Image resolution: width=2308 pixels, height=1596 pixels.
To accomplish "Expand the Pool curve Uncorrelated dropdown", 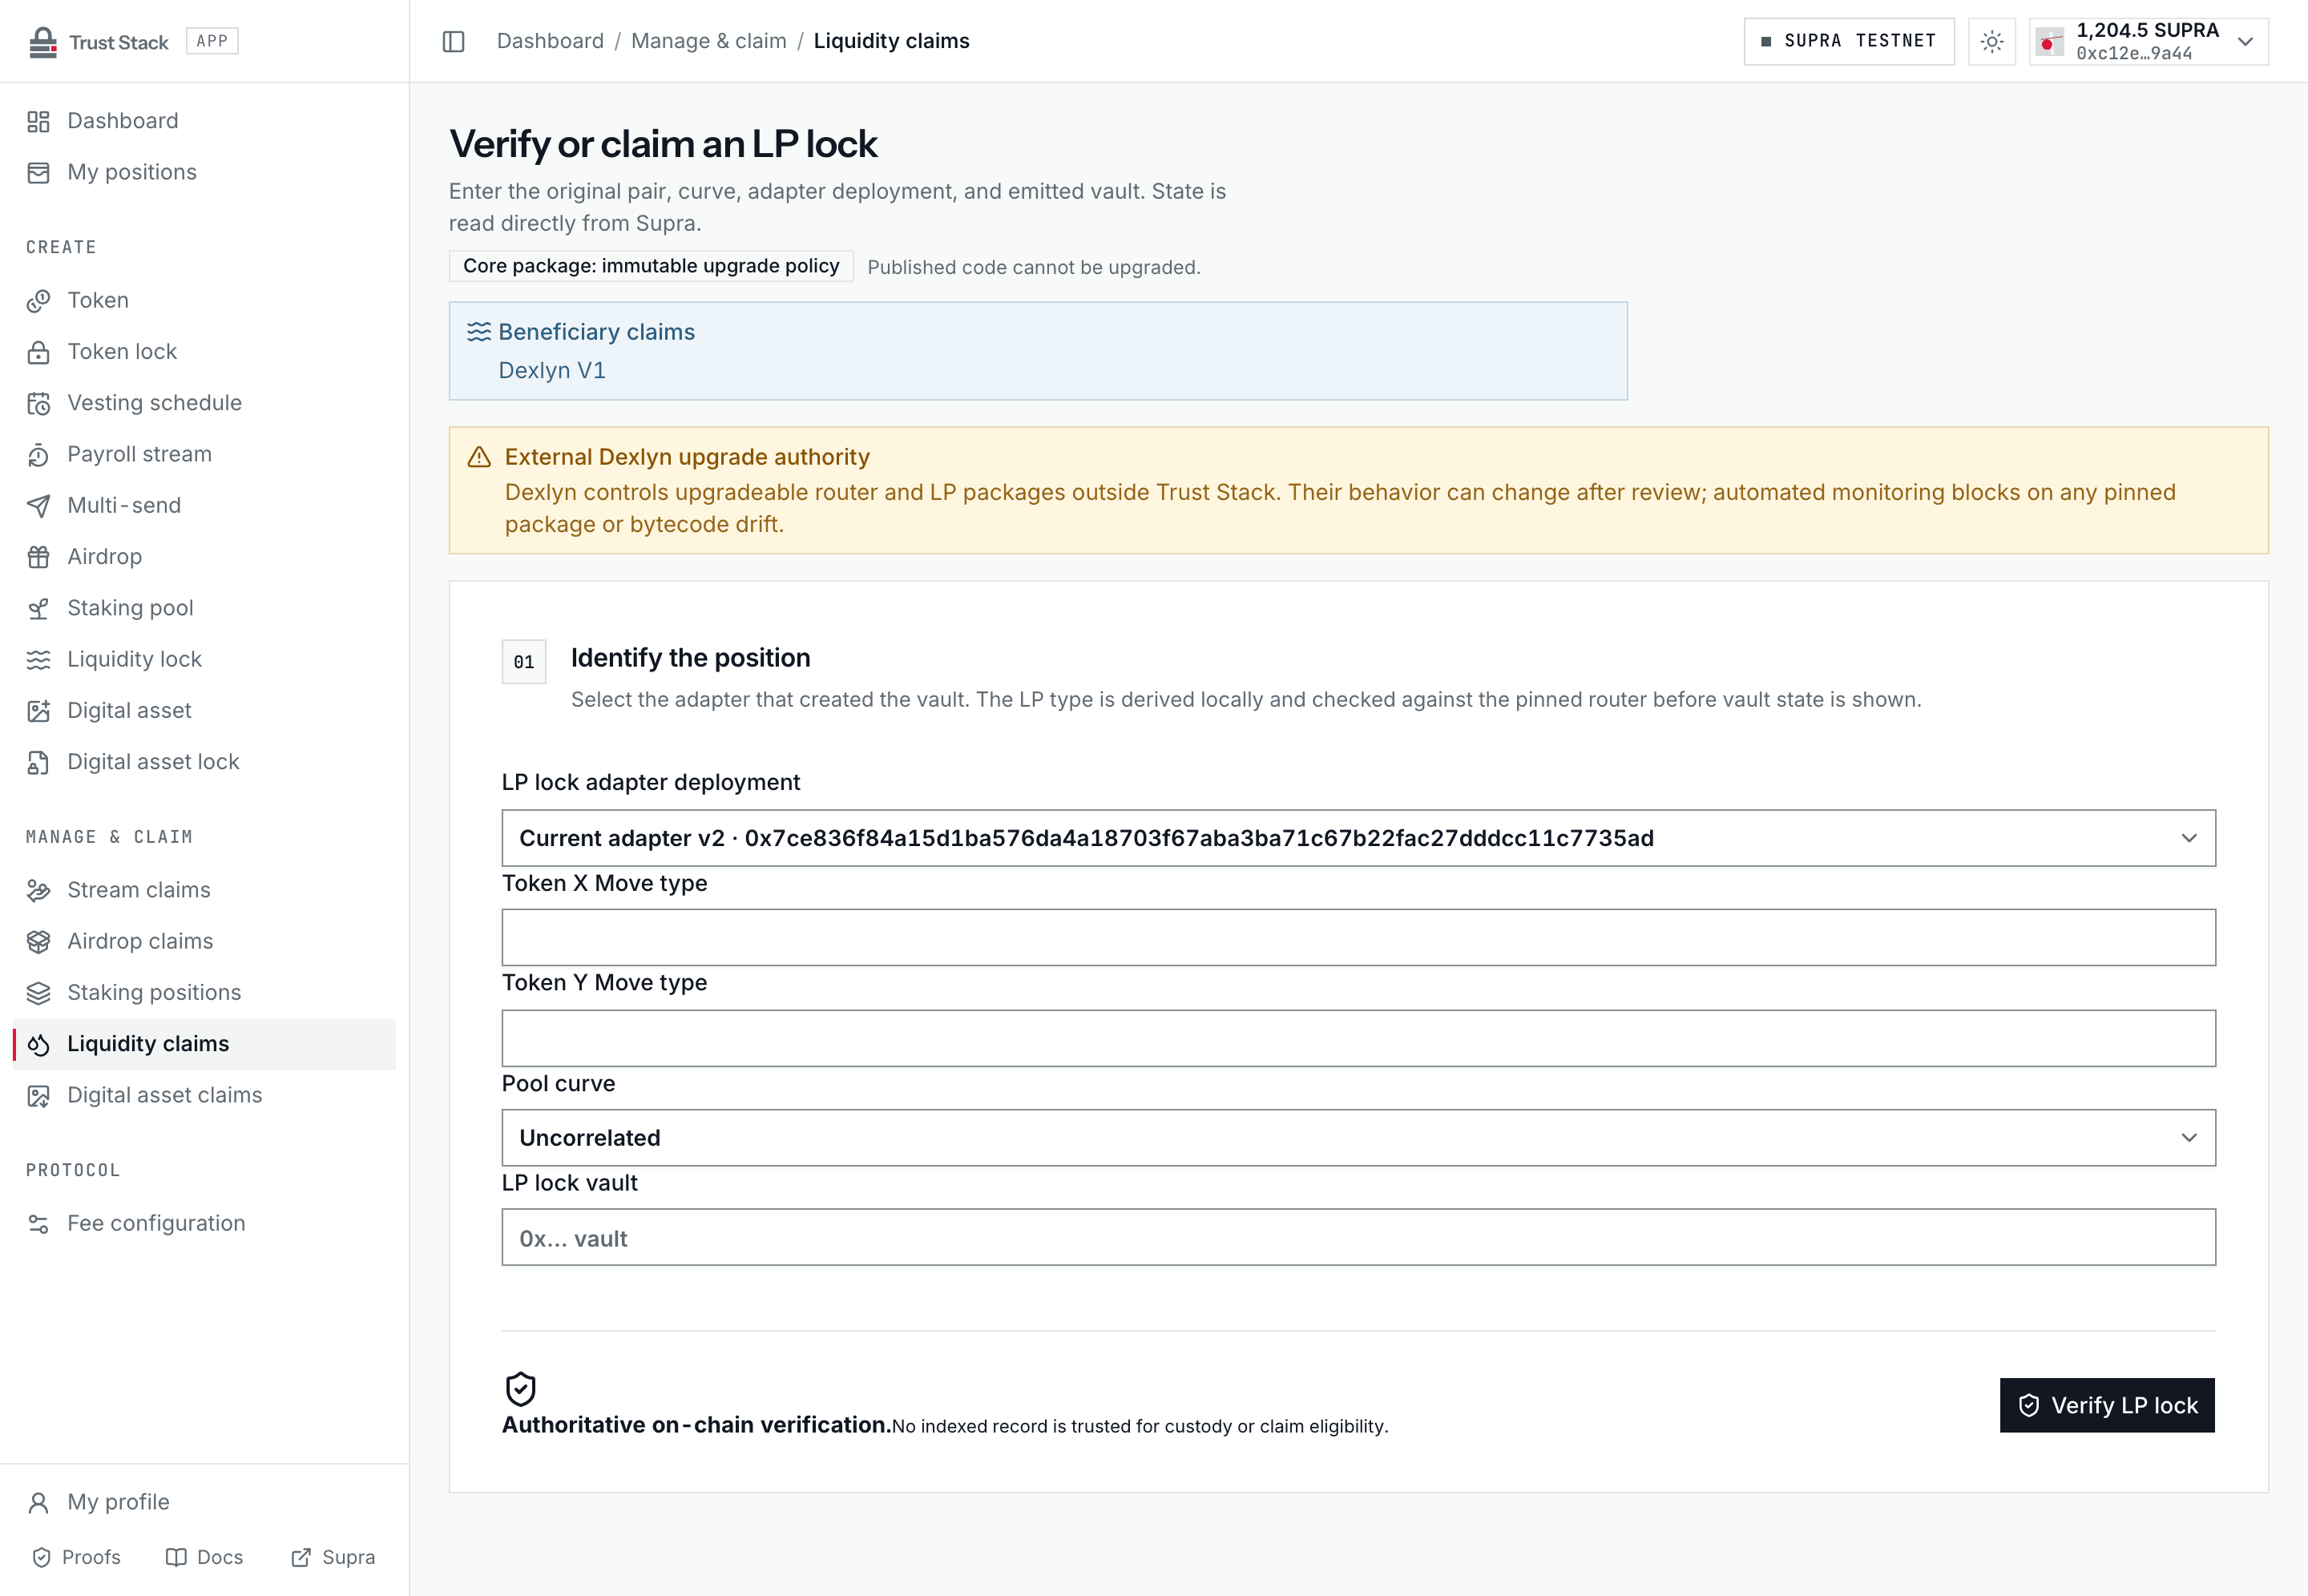I will pos(1358,1138).
